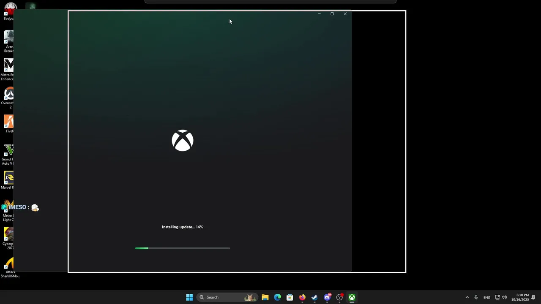541x304 pixels.
Task: Select the Bodycam desktop shortcut
Action: coord(8,11)
